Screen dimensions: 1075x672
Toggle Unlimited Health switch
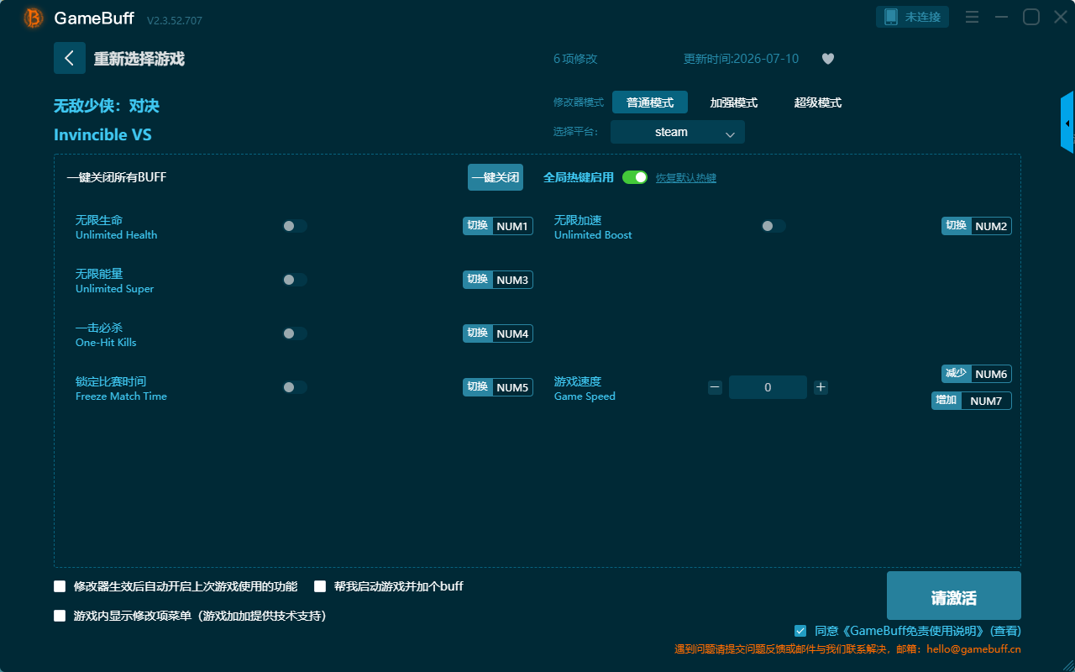click(x=295, y=226)
